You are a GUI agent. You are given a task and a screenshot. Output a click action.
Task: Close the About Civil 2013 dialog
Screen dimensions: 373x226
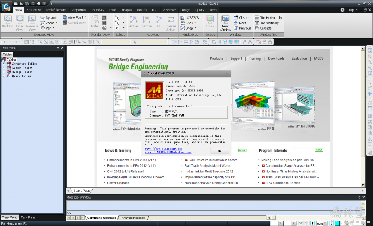click(227, 74)
